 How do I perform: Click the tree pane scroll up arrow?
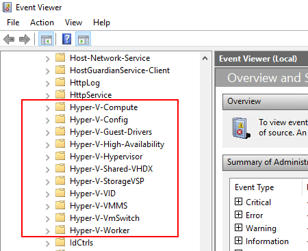[x=205, y=58]
